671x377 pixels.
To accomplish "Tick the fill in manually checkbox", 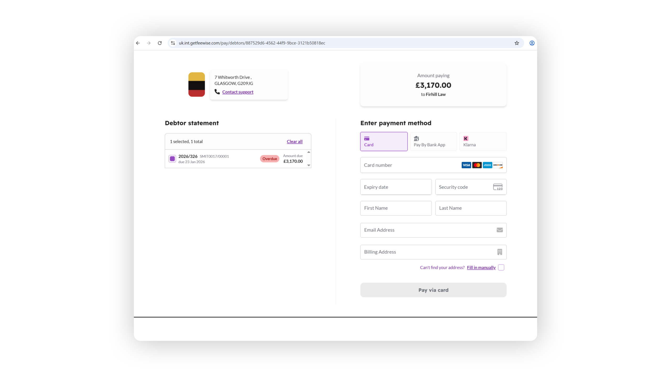I will click(501, 267).
